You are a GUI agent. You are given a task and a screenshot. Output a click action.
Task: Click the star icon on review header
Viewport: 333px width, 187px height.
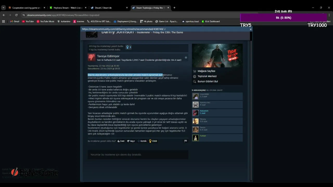coord(186,57)
